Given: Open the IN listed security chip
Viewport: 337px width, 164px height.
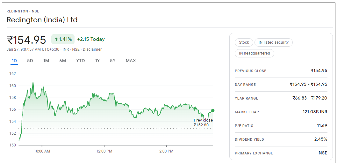Looking at the screenshot, I should (x=273, y=42).
